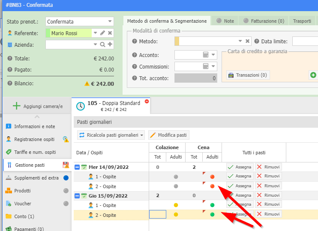Select the 105 - Doppia Standard room tab

tap(111, 106)
